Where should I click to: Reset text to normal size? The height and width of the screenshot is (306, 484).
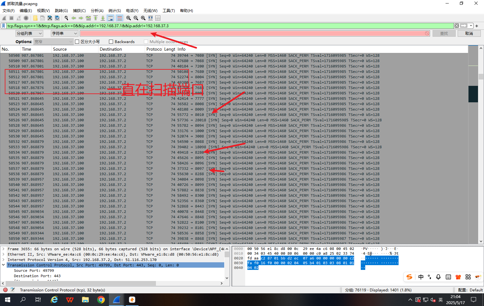click(143, 18)
